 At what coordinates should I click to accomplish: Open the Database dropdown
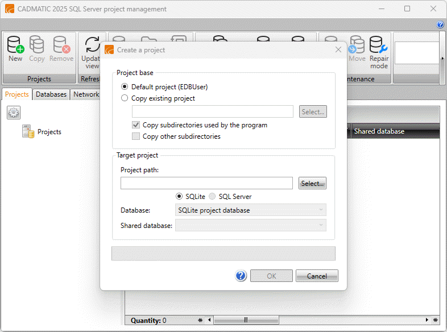[251, 210]
